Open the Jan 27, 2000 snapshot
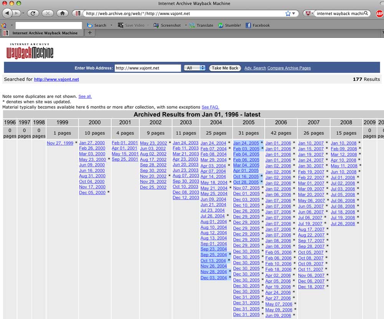 tap(92, 143)
